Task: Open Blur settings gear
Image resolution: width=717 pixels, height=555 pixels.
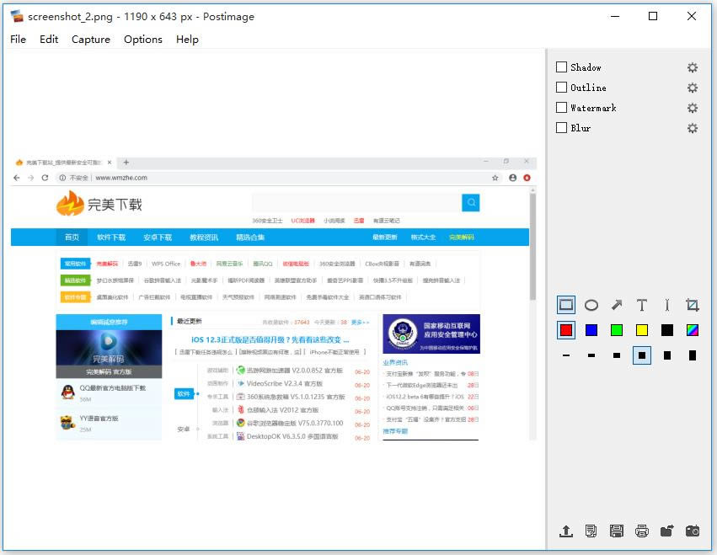Action: coord(693,128)
